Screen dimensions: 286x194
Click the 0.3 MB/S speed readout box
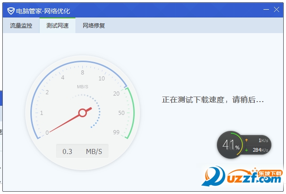(x=82, y=151)
